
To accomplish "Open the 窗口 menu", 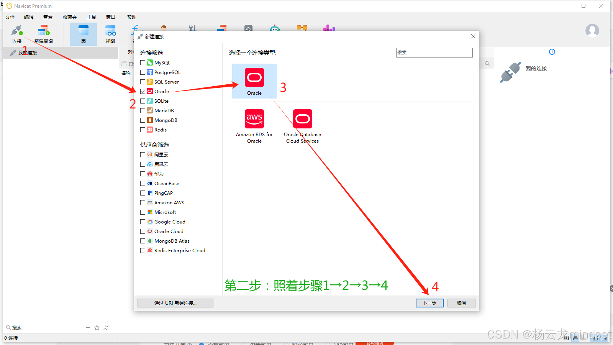I will click(x=111, y=17).
